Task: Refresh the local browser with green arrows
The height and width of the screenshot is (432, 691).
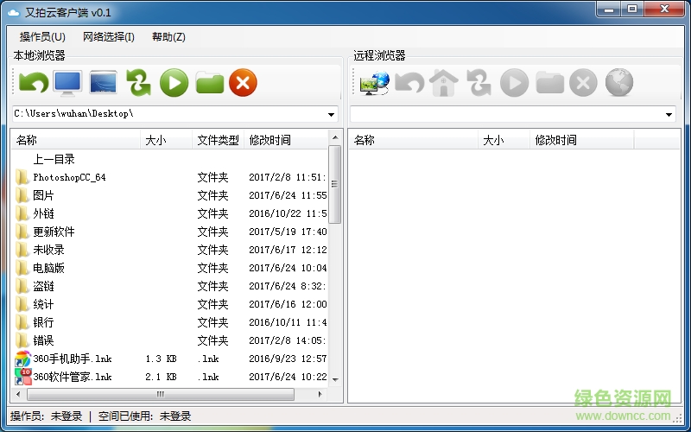Action: [138, 82]
